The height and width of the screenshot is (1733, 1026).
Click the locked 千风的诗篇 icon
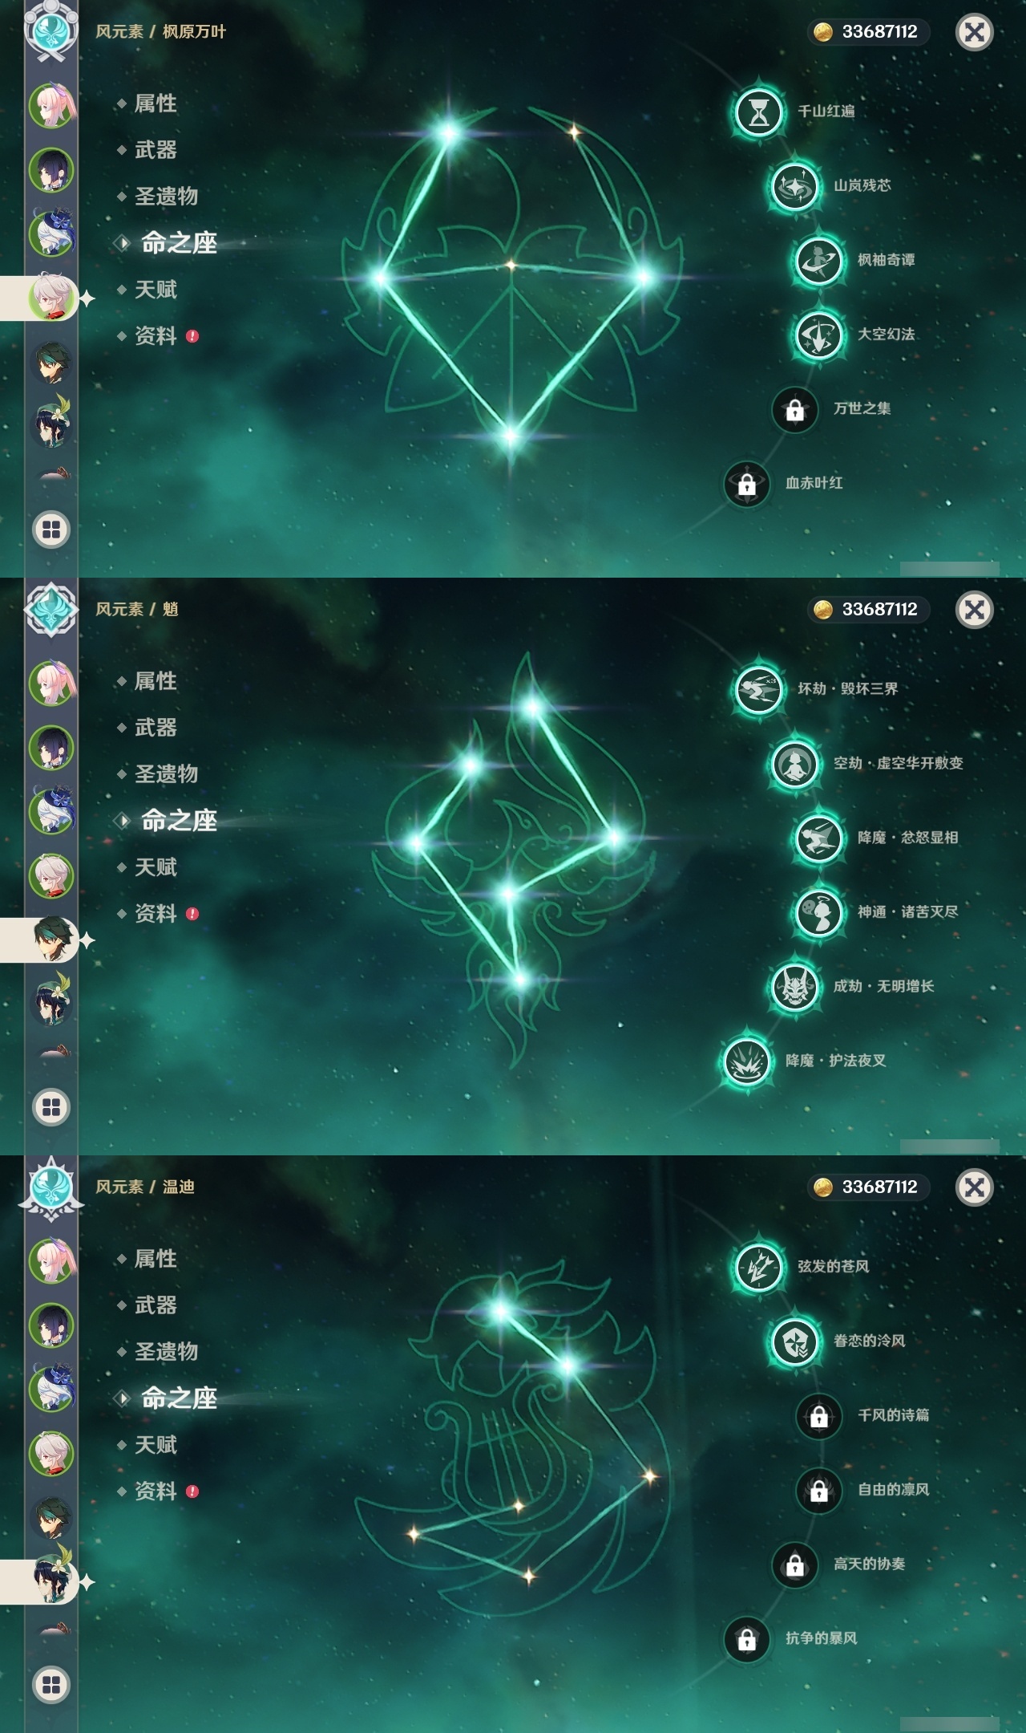(x=818, y=1416)
